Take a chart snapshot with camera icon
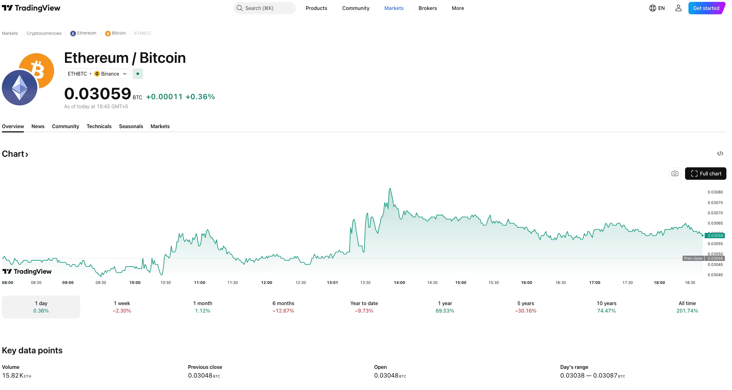Screen dimensions: 732x390 (x=675, y=174)
